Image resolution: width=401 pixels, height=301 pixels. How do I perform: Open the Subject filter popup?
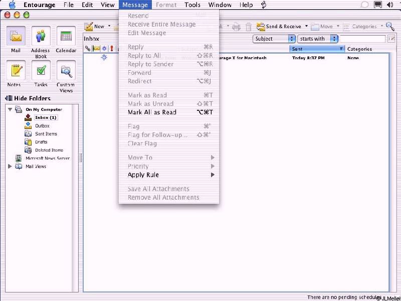tap(274, 39)
